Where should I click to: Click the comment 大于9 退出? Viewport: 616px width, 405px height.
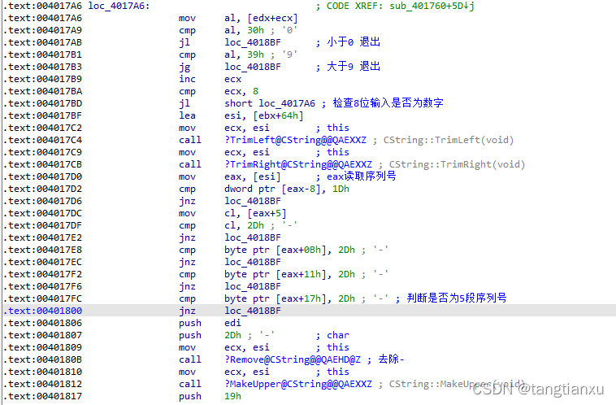click(x=354, y=66)
